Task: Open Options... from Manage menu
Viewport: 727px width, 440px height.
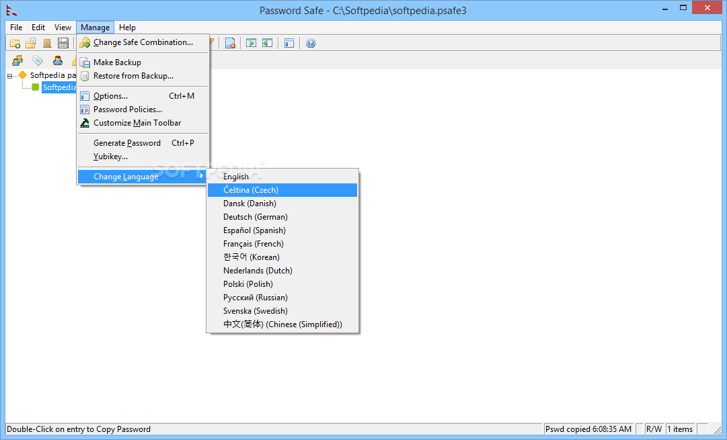Action: 143,96
